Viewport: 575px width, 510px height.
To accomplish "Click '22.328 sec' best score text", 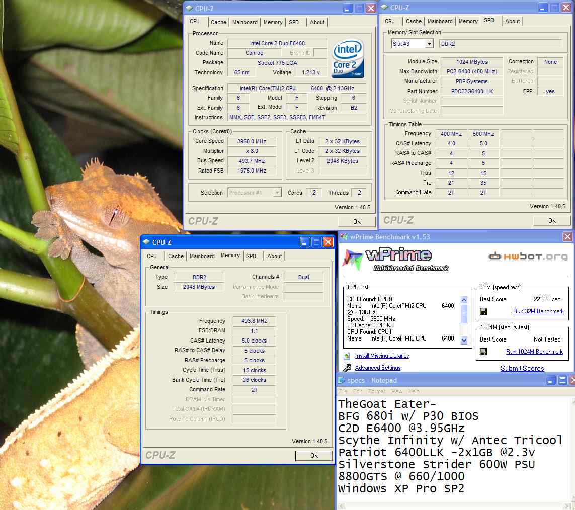I will pyautogui.click(x=547, y=299).
